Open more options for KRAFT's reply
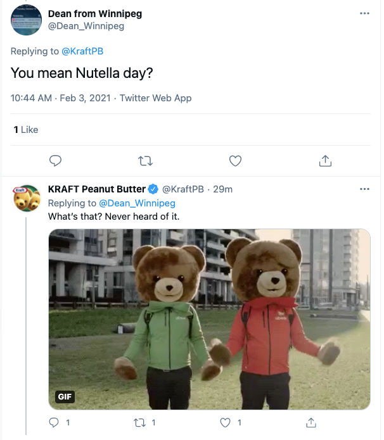This screenshot has height=440, width=384. (x=364, y=189)
